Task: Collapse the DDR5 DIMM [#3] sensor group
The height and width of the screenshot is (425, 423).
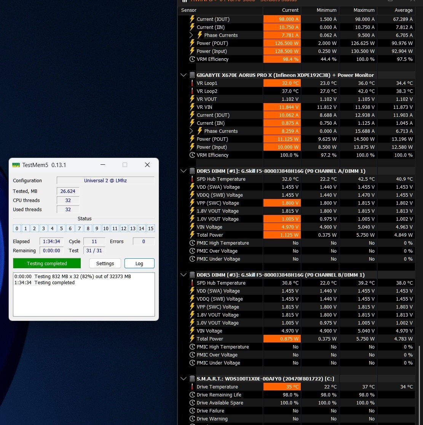Action: pos(184,275)
